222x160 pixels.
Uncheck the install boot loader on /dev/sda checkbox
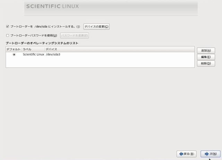[8, 26]
